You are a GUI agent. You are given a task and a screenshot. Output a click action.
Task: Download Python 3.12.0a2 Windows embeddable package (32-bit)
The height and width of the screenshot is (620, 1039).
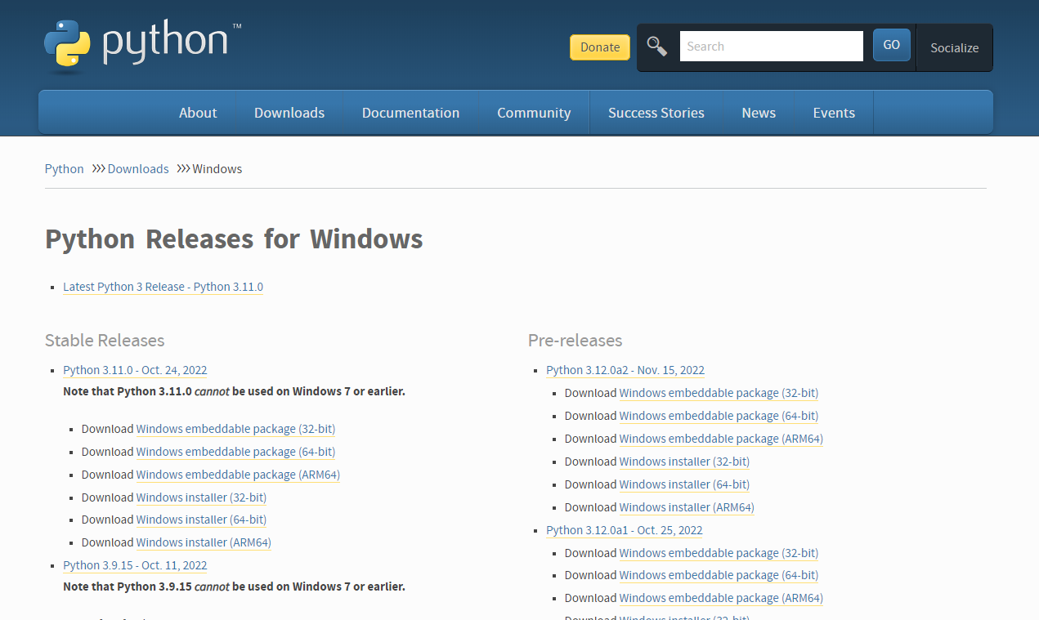click(719, 393)
